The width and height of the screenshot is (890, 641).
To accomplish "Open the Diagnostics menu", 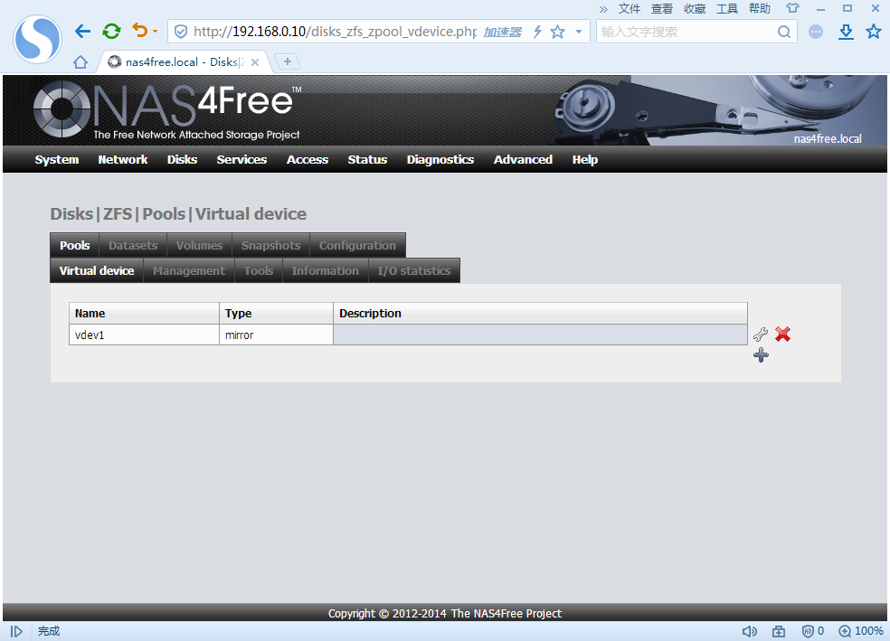I will point(440,159).
